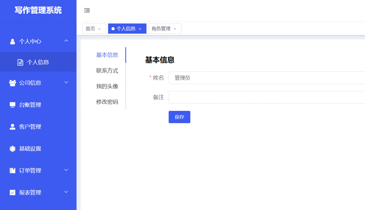This screenshot has width=365, height=210.
Task: Click the 订单管理 book icon
Action: 13,170
